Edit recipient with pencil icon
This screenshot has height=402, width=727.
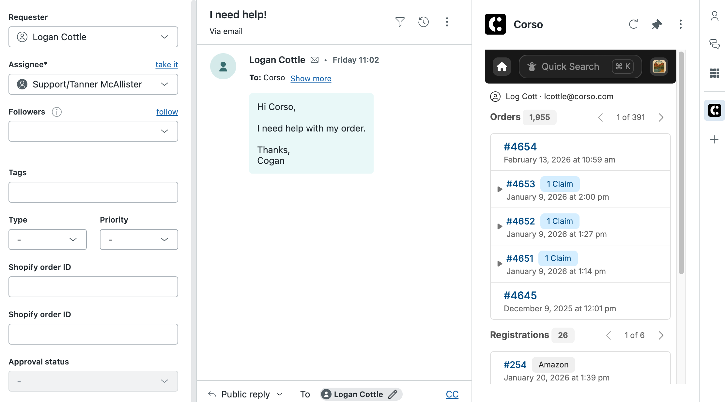pos(393,394)
